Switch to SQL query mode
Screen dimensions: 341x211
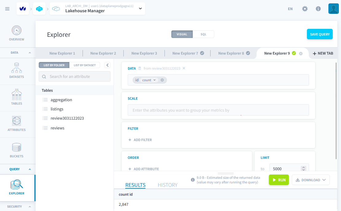203,34
